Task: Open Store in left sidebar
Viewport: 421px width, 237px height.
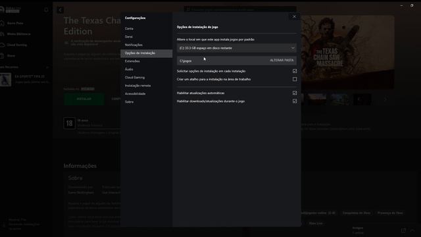Action: point(11,55)
